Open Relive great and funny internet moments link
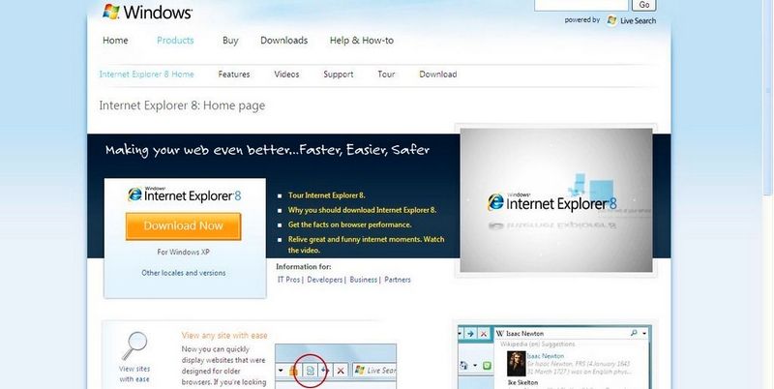 [367, 245]
